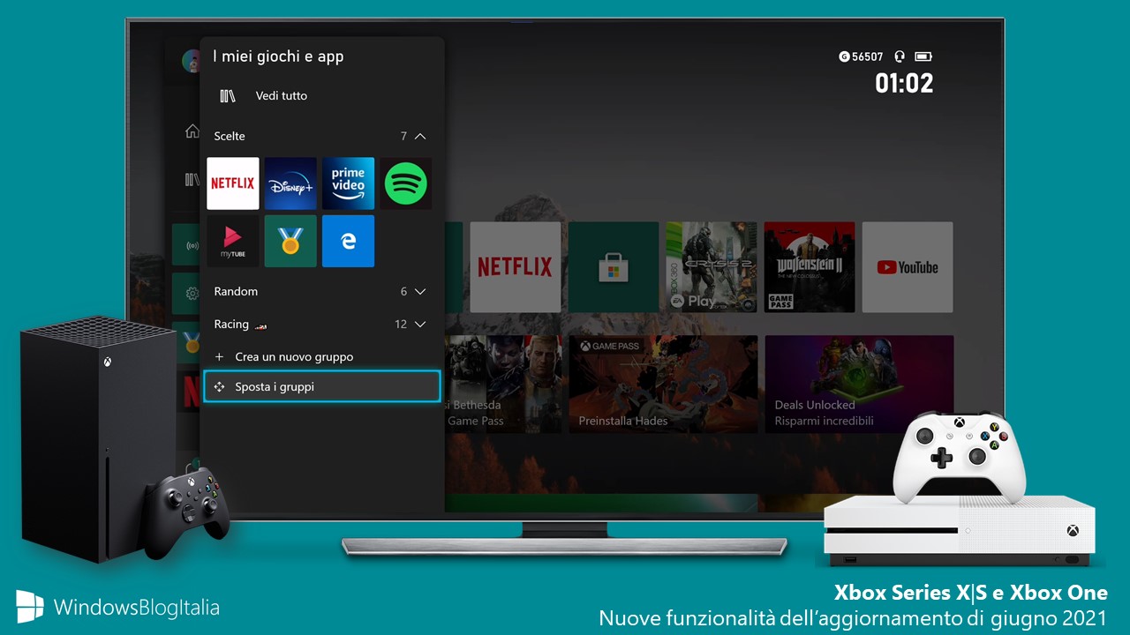The image size is (1130, 635).
Task: Click the home icon in background sidebar
Action: tap(192, 131)
